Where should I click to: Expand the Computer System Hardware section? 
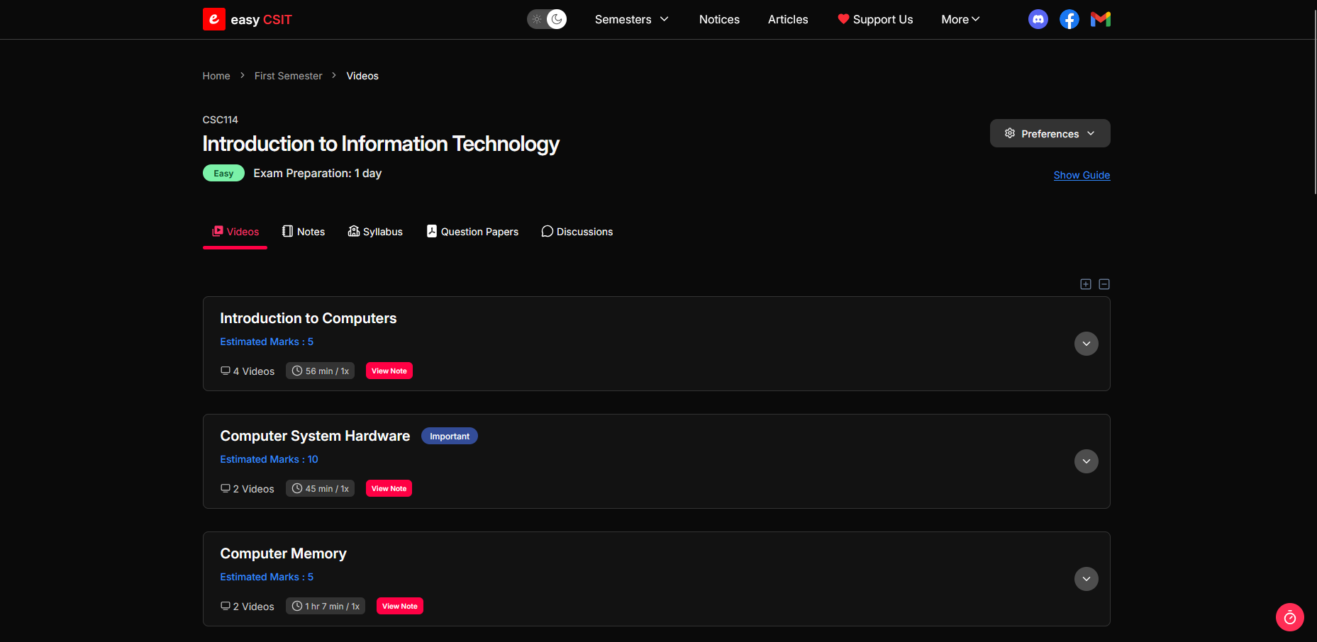click(x=1087, y=461)
